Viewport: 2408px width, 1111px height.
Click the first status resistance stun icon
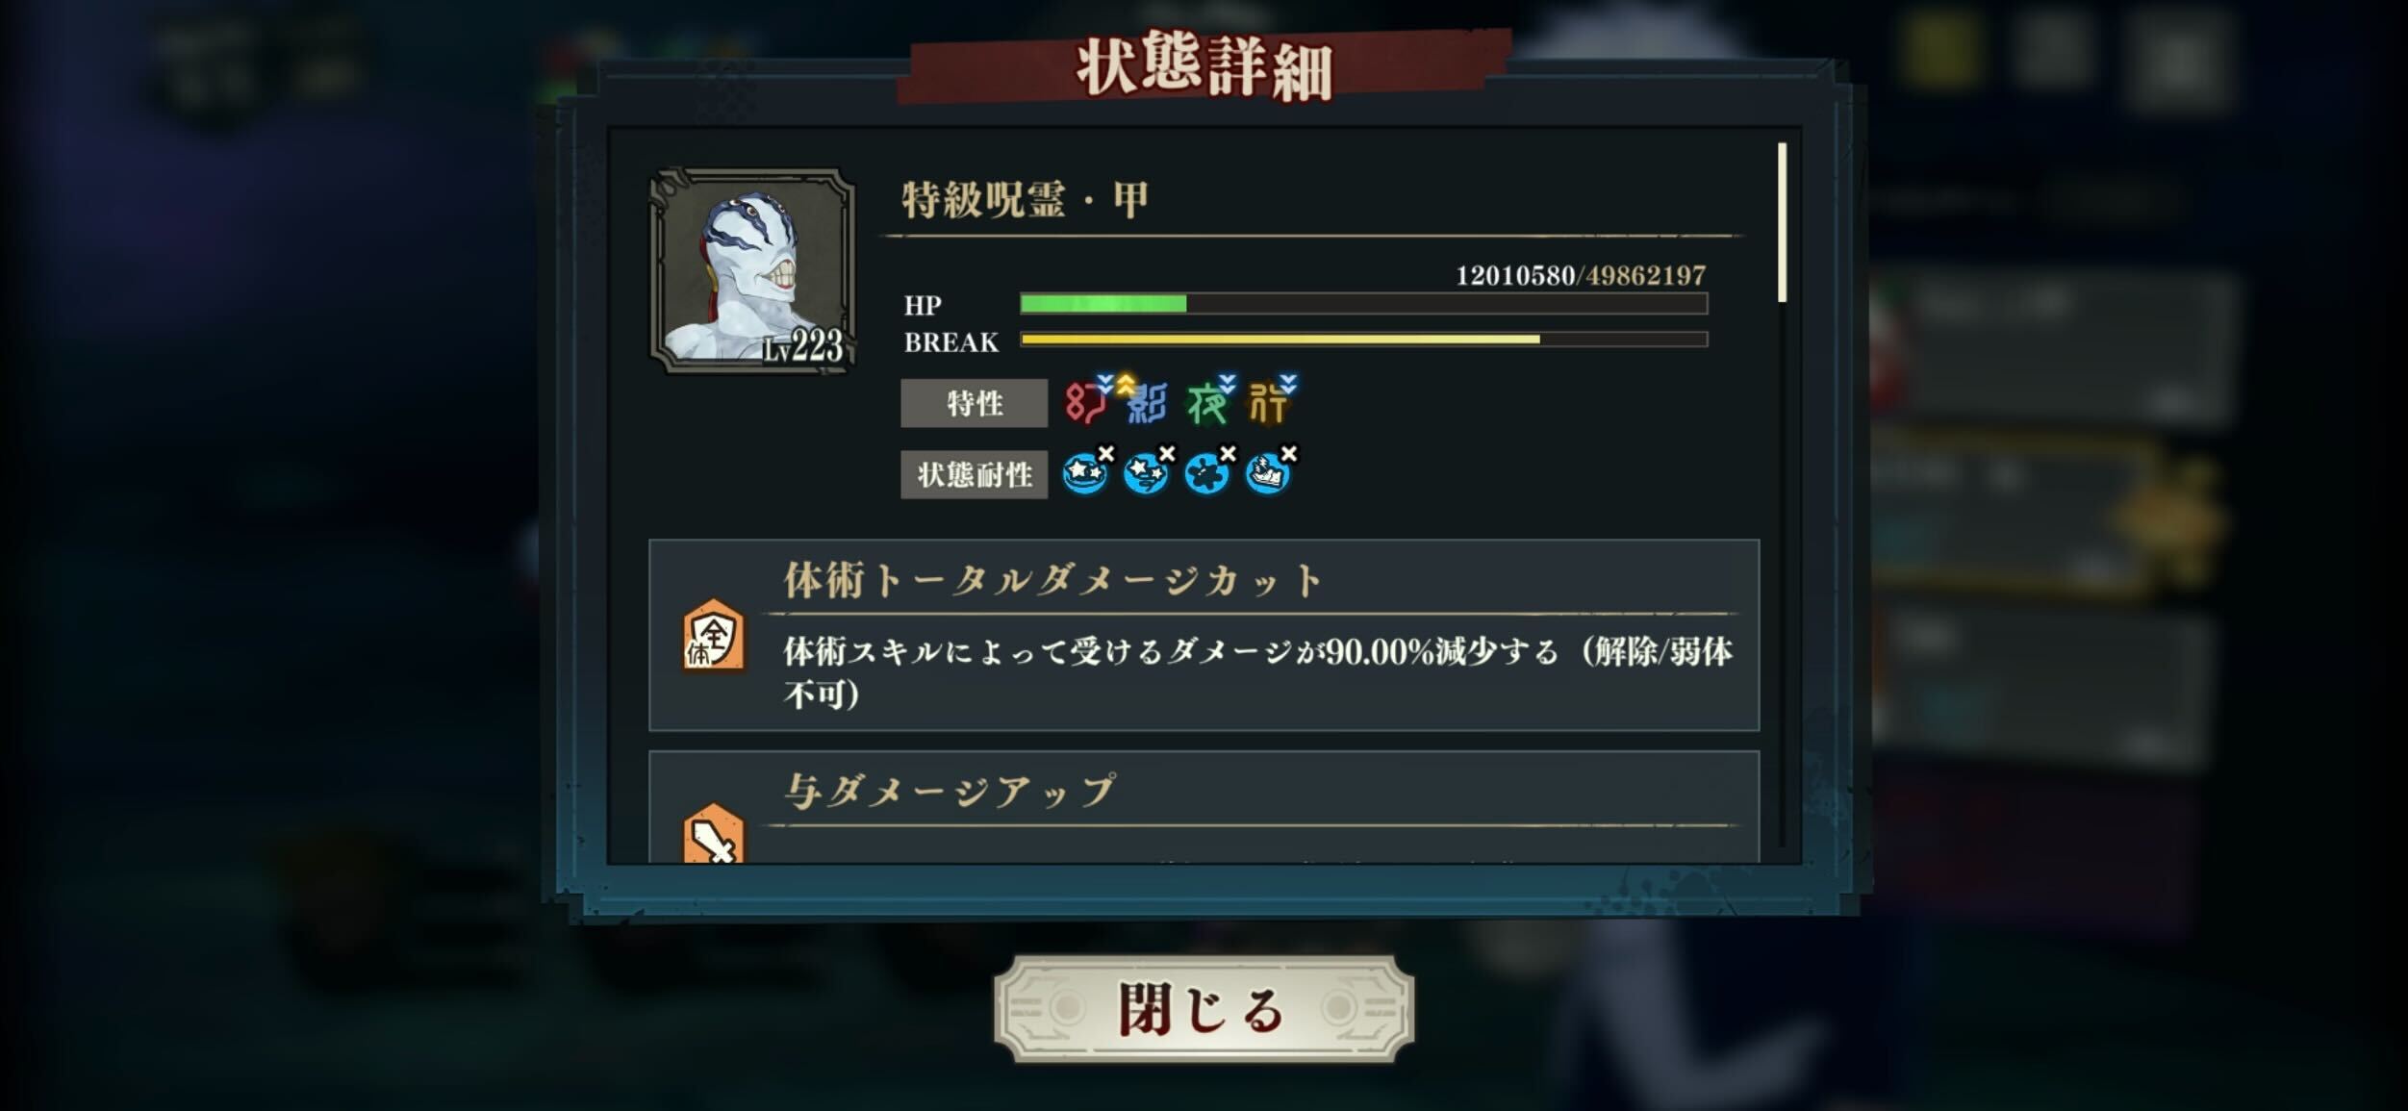1087,471
